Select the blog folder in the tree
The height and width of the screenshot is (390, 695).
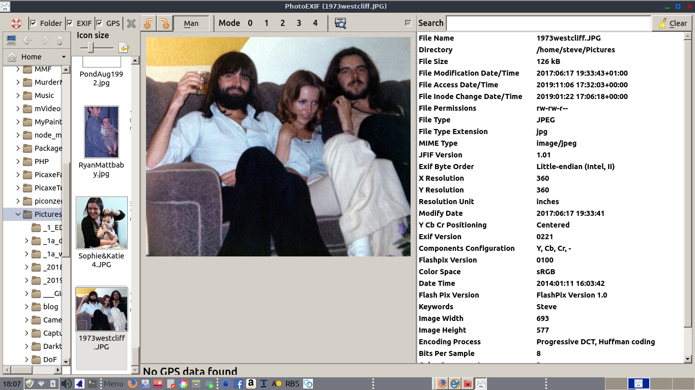tap(50, 307)
